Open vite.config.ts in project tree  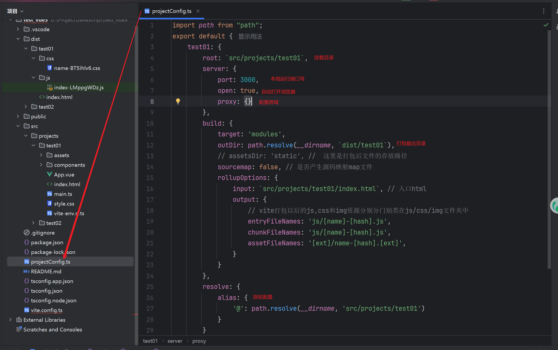(x=46, y=310)
